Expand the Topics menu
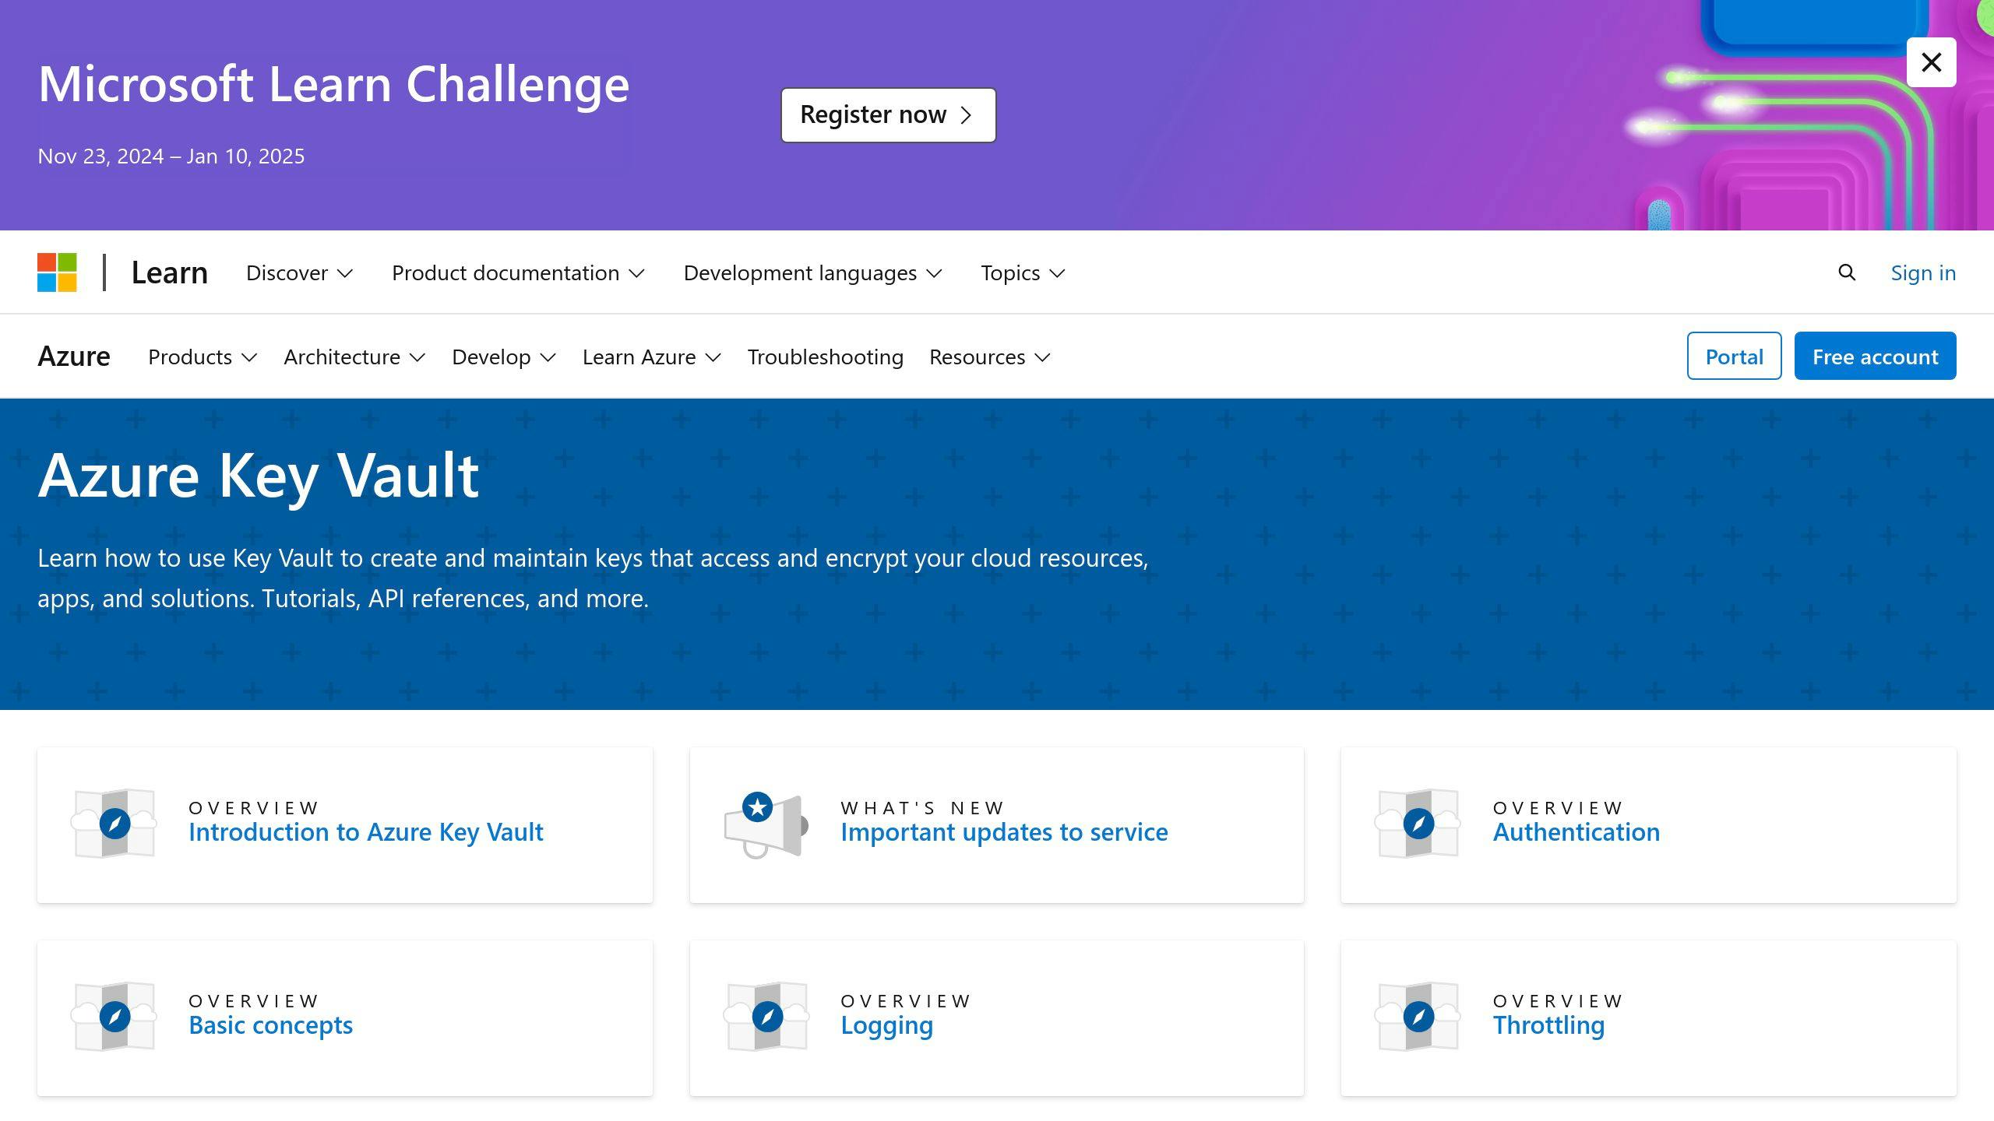The image size is (1994, 1121). [x=1023, y=272]
